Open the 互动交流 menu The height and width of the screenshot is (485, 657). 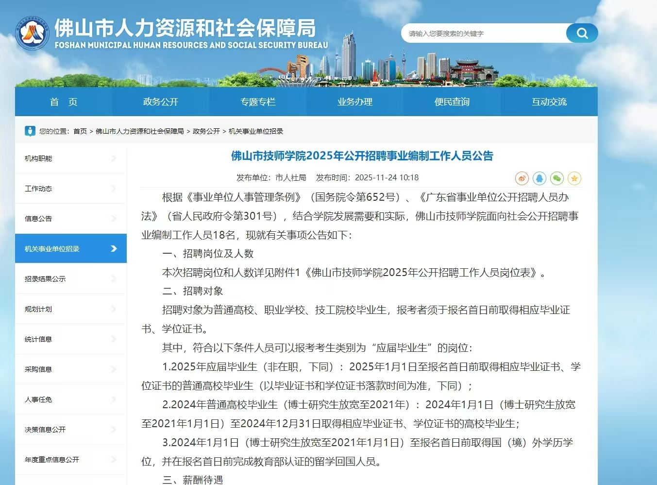(x=549, y=102)
